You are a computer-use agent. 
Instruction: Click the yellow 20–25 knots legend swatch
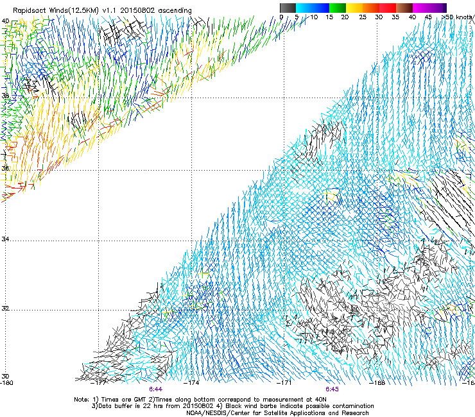pyautogui.click(x=354, y=8)
